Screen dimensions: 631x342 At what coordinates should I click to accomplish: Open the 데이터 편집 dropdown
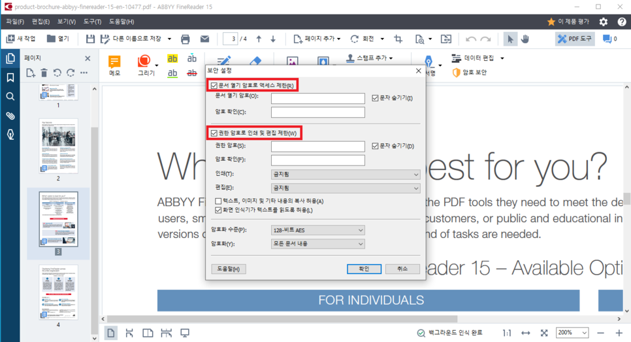click(x=477, y=58)
